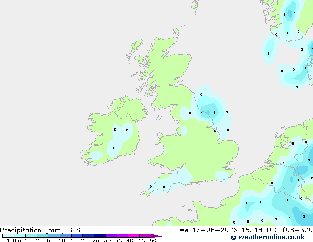Select the 1–2 mm legend color swatch
The image size is (313, 242).
coord(31,236)
